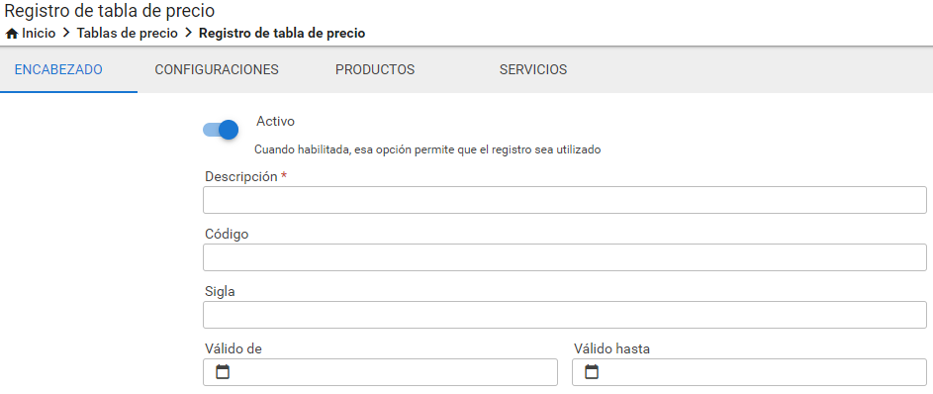This screenshot has width=933, height=394.
Task: Go to the PRODUCTOS tab
Action: 375,69
